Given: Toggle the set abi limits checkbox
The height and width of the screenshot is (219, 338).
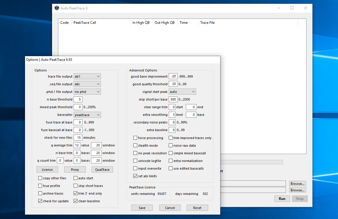Looking at the screenshot, I should pos(135,176).
